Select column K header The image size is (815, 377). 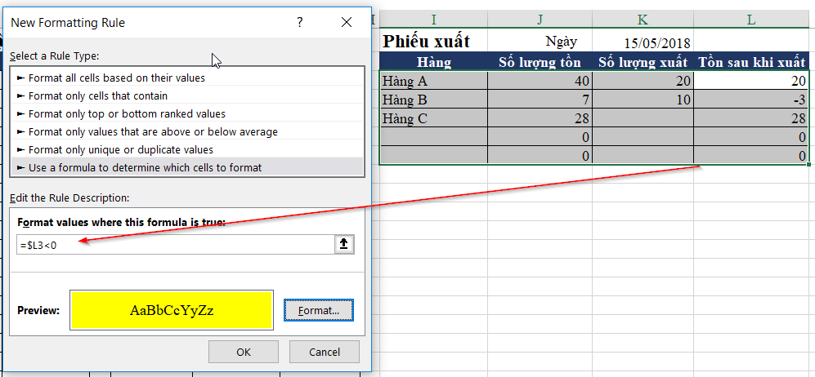pyautogui.click(x=643, y=20)
